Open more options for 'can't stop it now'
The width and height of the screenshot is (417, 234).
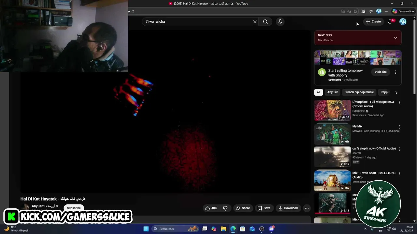400,149
